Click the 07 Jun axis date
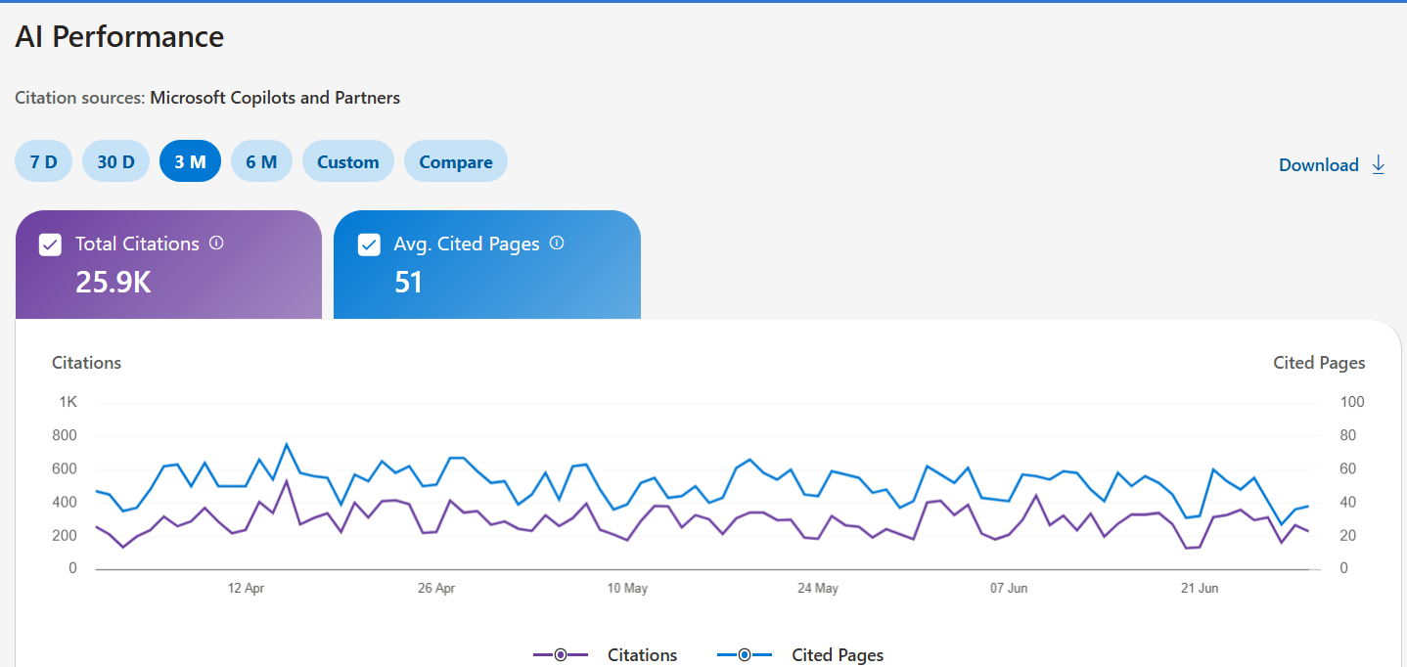The image size is (1407, 667). pos(1009,588)
